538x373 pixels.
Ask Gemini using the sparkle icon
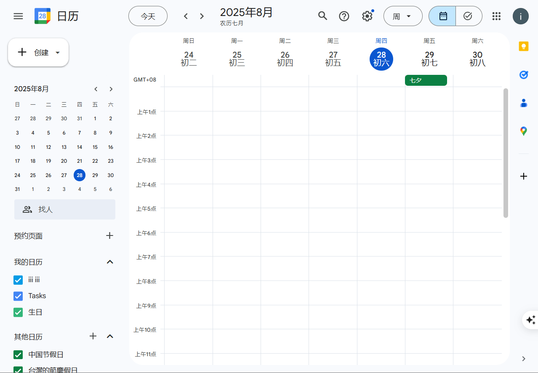[x=530, y=320]
